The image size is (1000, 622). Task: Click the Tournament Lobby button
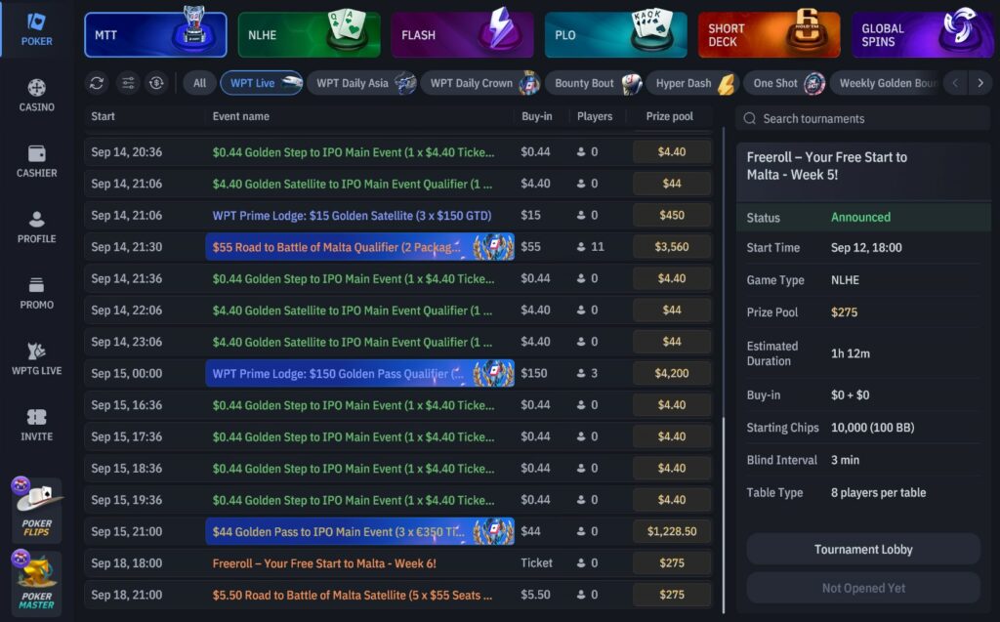pyautogui.click(x=863, y=549)
